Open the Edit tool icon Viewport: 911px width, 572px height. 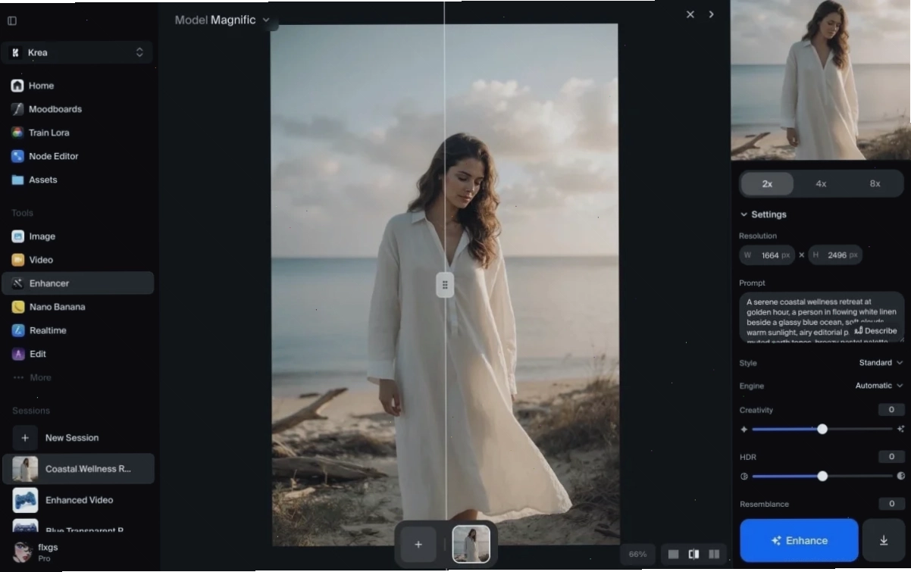[17, 354]
